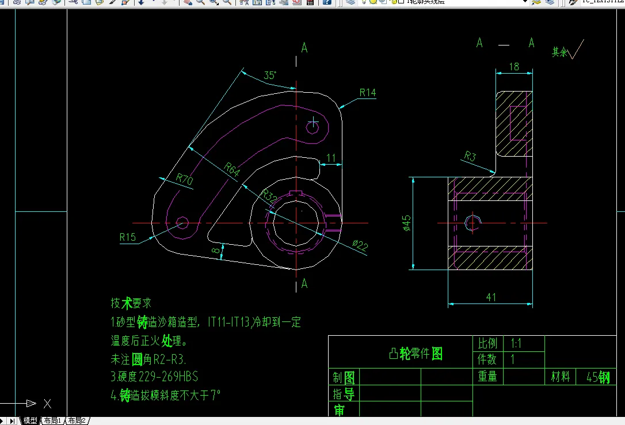Screen dimensions: 625x425
Task: Open the 轮廓实线层 layer dropdown
Action: pyautogui.click(x=524, y=3)
